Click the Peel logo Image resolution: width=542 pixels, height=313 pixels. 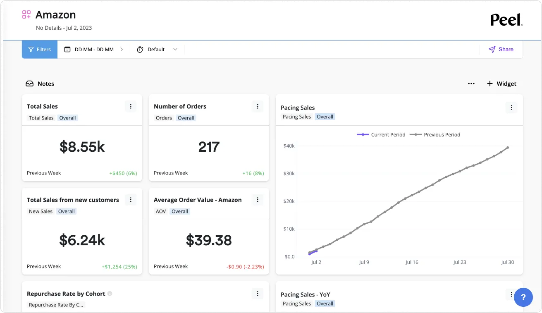tap(506, 20)
